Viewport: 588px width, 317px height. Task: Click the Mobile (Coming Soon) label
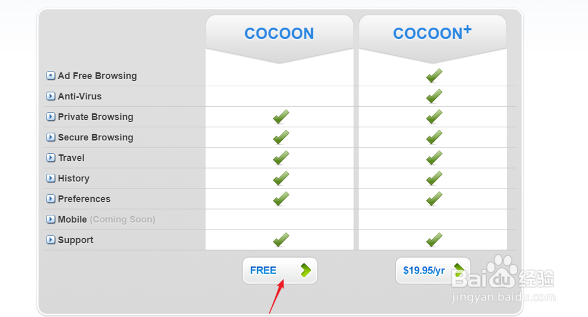coord(106,220)
